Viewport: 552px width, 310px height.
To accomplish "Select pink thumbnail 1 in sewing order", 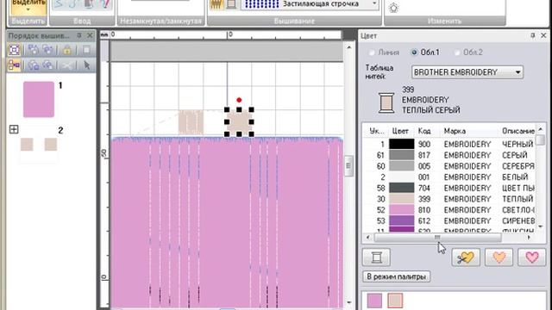I will (39, 100).
